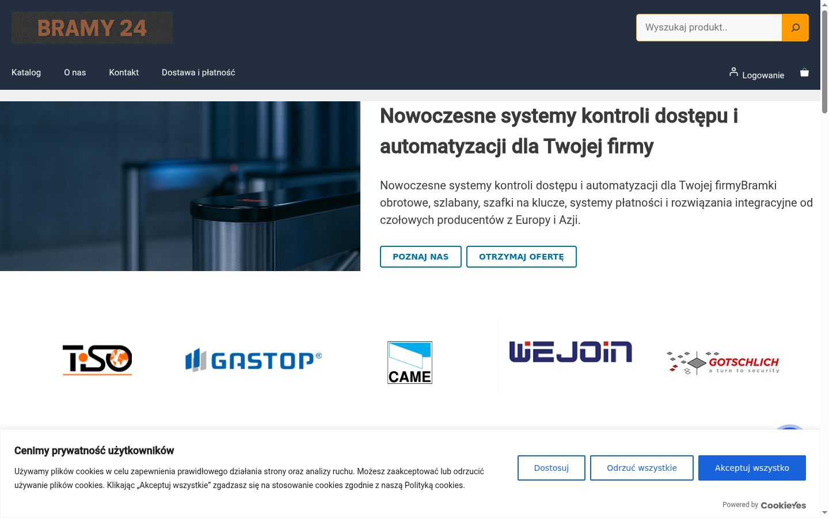Click the BRAMY 24 site logo
This screenshot has width=829, height=518.
coord(92,28)
